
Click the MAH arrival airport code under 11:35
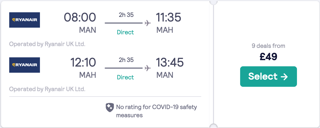pyautogui.click(x=165, y=30)
